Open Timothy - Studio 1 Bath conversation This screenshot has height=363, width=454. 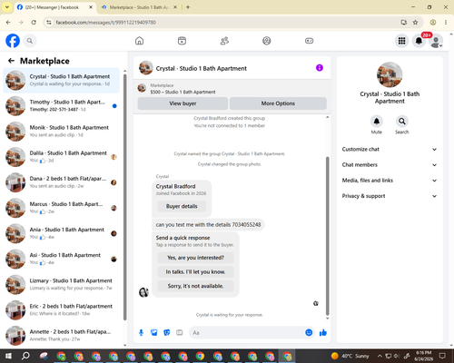pyautogui.click(x=61, y=106)
